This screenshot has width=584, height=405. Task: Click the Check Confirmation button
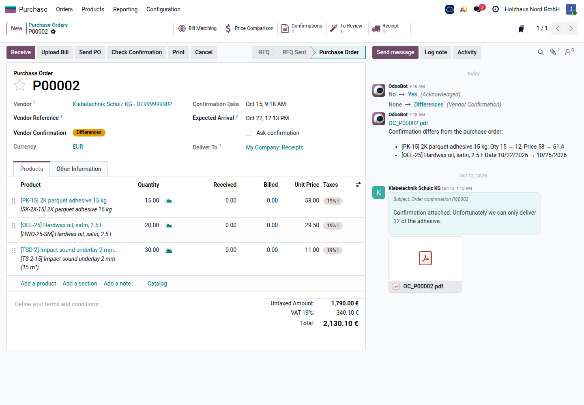[137, 52]
